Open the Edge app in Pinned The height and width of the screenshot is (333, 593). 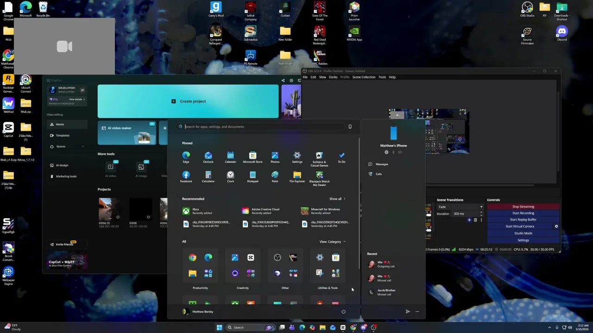[186, 157]
